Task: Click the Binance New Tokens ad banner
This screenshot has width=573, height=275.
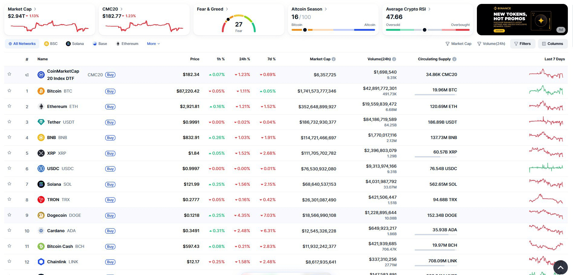Action: tap(522, 20)
